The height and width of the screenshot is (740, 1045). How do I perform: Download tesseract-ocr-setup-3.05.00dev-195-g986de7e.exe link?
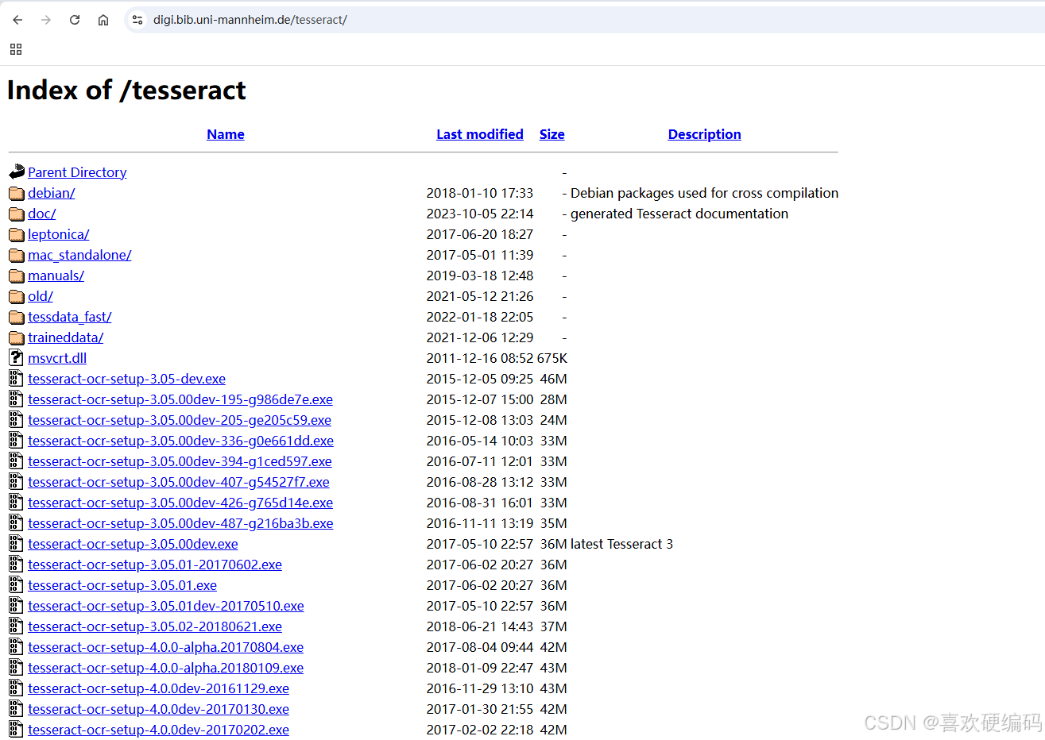[x=180, y=399]
